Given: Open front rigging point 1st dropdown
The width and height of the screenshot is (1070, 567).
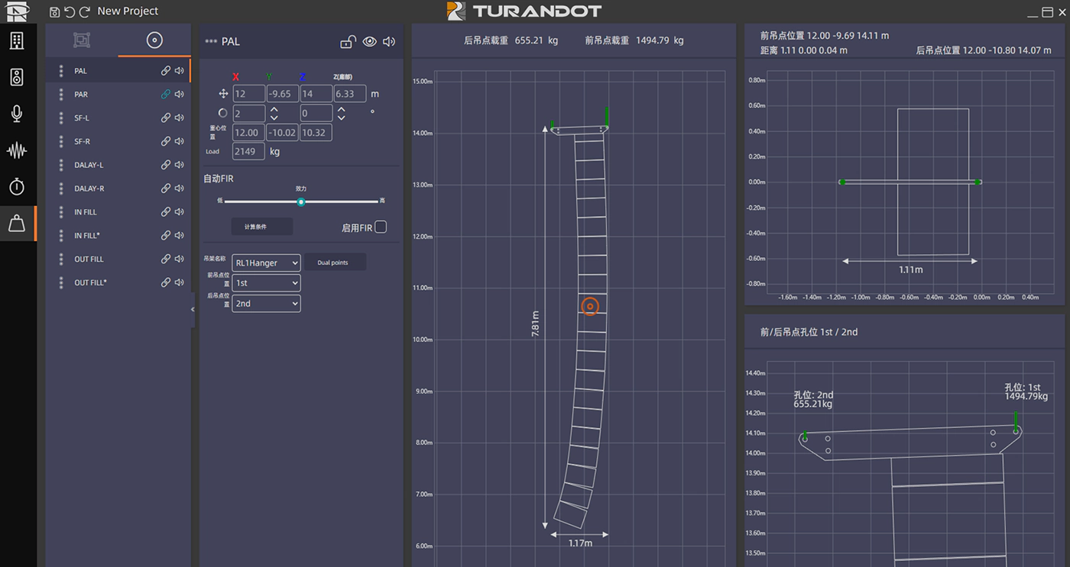Looking at the screenshot, I should coord(266,283).
